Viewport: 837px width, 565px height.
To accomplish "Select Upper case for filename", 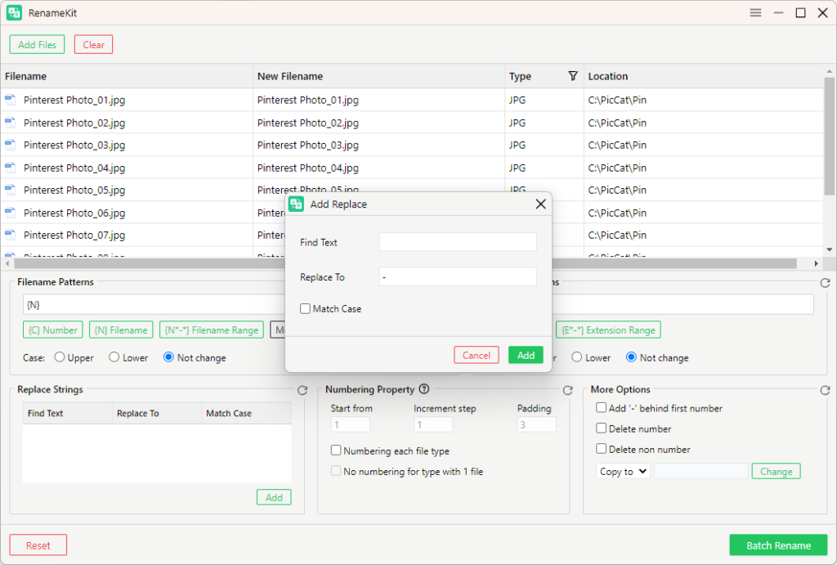I will (59, 356).
